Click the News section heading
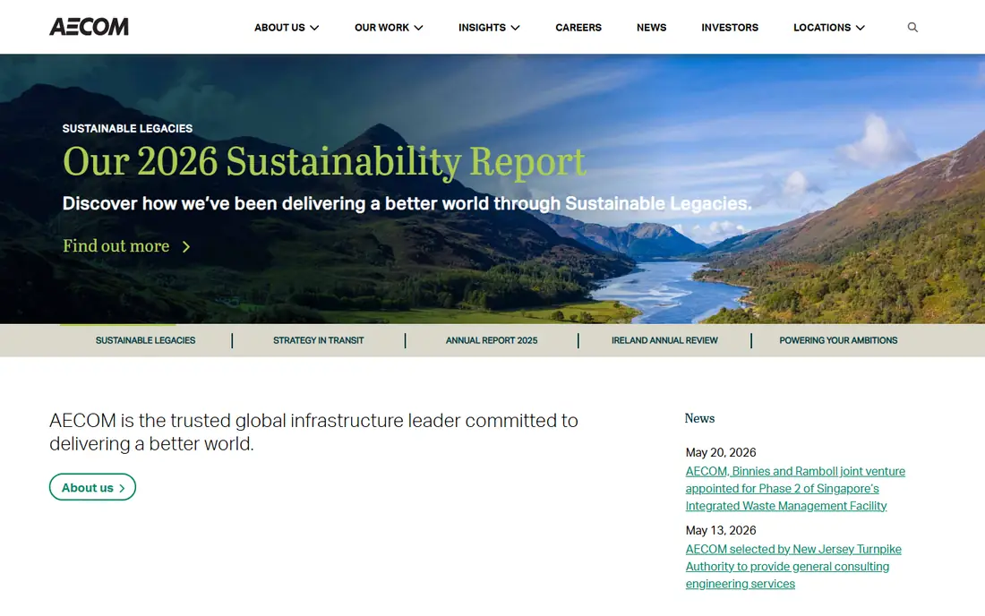 (x=699, y=418)
